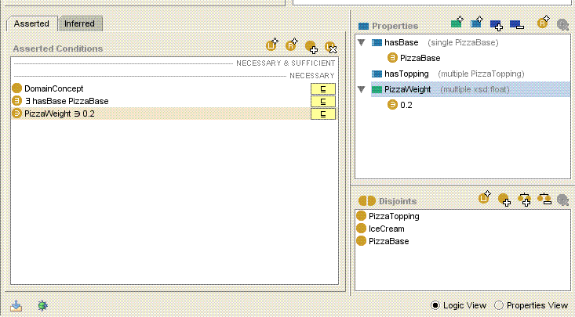Toggle the subclass button on the PizzaWeight row
This screenshot has width=575, height=317.
click(x=323, y=114)
